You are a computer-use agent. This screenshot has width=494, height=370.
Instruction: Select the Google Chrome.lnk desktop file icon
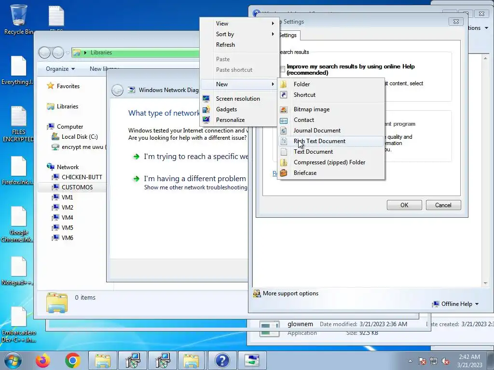[18, 225]
